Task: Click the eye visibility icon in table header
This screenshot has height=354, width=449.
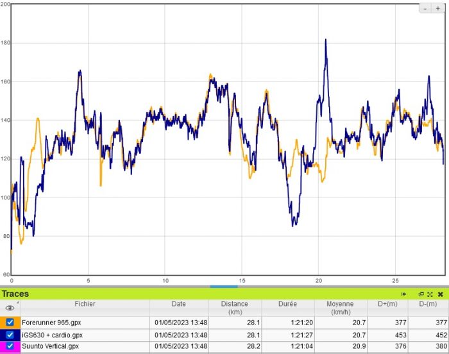Action: point(10,308)
